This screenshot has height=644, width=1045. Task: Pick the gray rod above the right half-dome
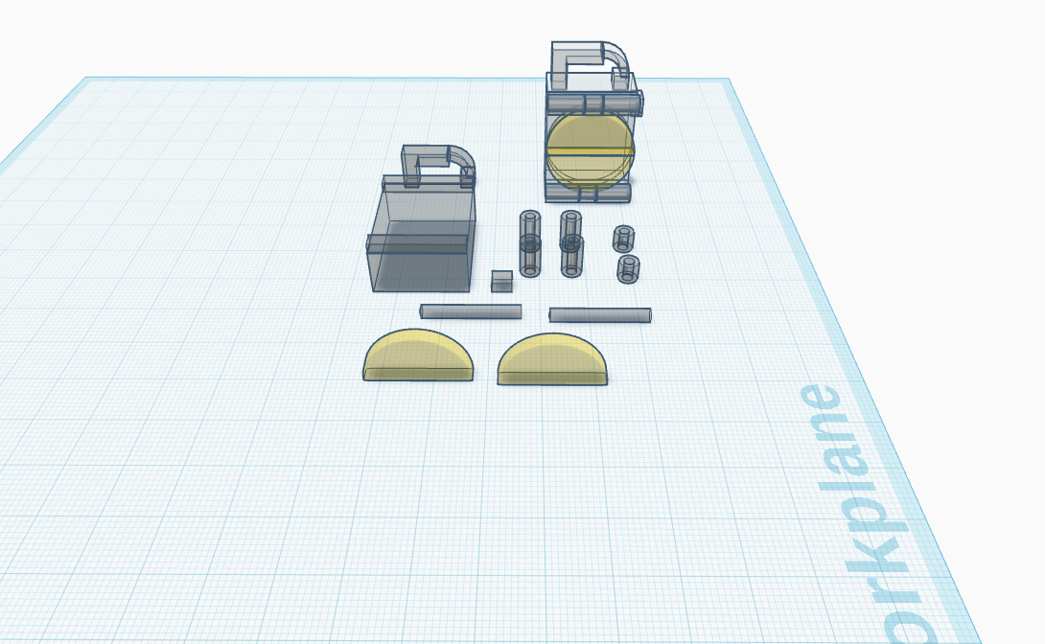coord(600,315)
